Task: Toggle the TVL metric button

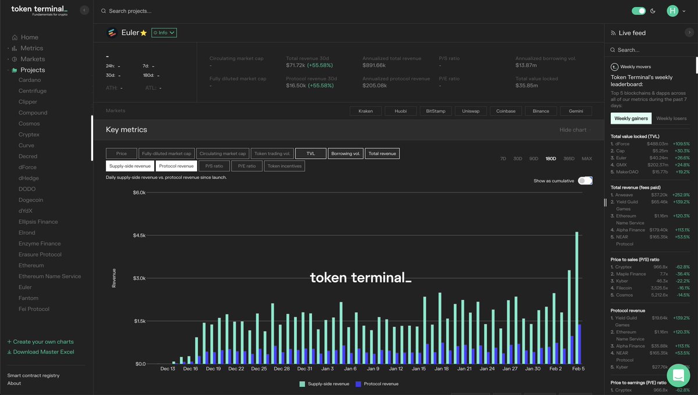Action: (x=311, y=154)
